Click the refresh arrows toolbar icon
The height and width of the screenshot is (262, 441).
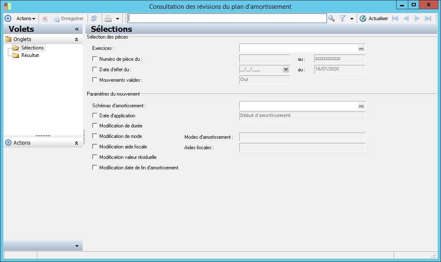coord(94,18)
